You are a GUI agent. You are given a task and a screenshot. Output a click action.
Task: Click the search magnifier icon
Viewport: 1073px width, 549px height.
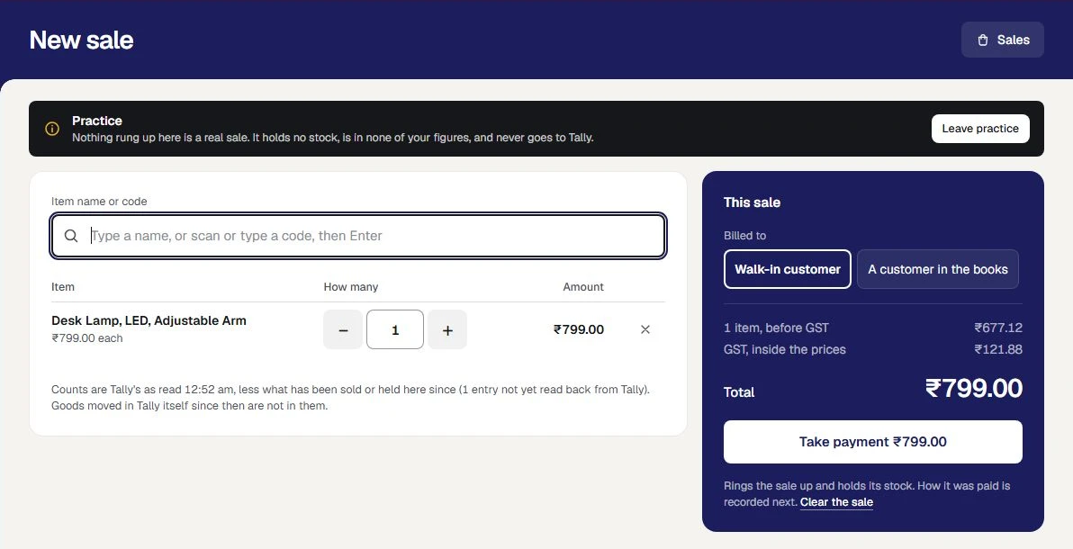(71, 236)
